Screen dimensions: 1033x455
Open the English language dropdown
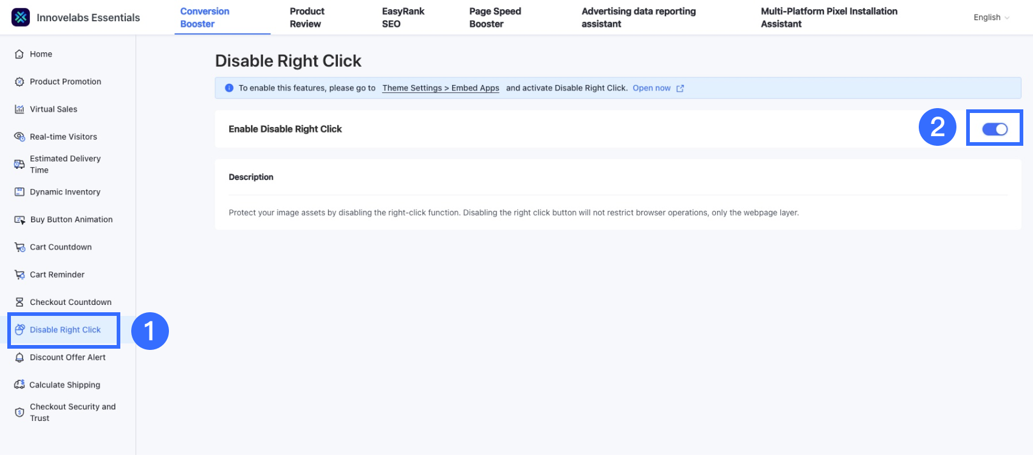coord(991,18)
